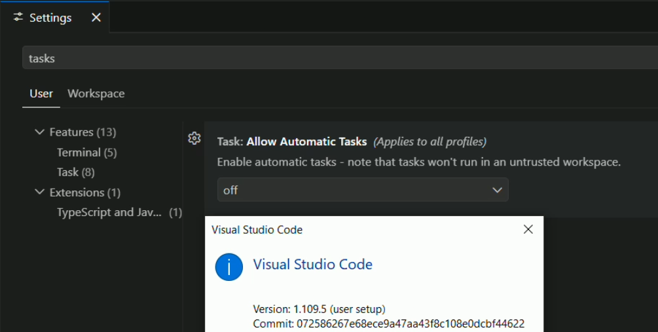This screenshot has width=658, height=332.
Task: Select Task (8) in the settings tree
Action: click(76, 172)
